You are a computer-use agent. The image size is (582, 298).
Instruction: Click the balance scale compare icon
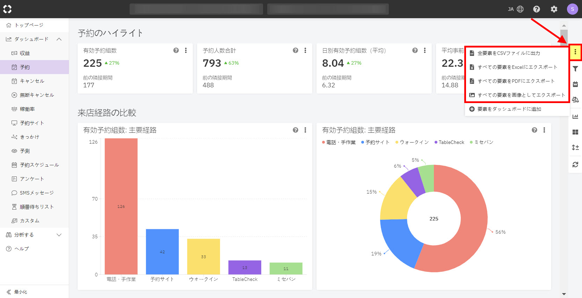[x=575, y=100]
